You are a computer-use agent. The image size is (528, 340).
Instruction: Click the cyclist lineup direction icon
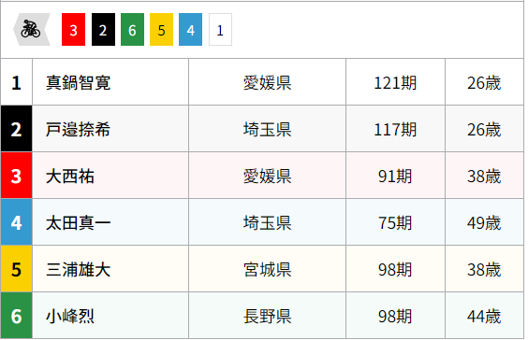click(32, 30)
